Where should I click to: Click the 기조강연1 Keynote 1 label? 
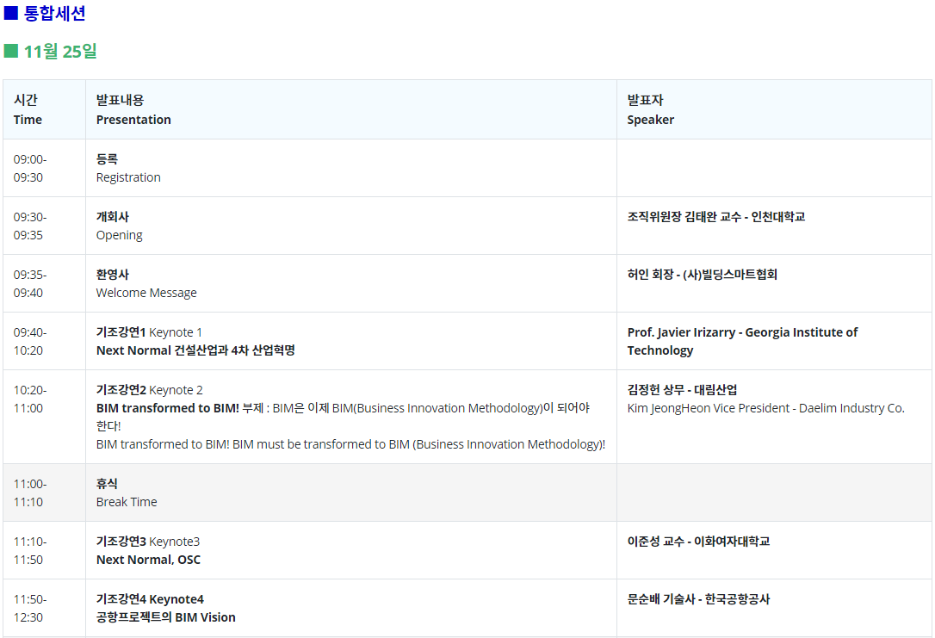(149, 332)
